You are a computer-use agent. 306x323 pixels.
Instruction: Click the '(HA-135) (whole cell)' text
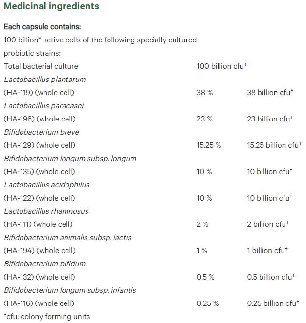click(40, 171)
